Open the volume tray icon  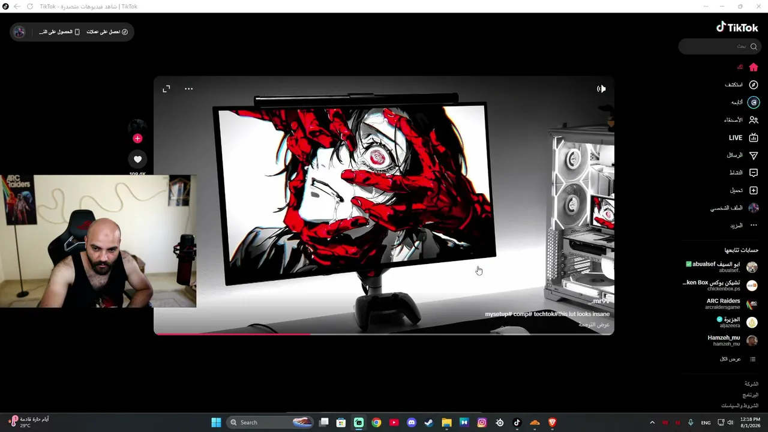730,422
